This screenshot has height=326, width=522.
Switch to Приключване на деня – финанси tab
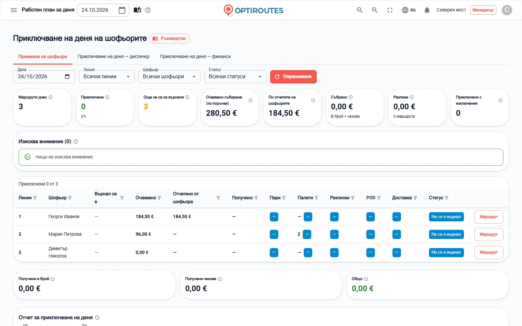(x=195, y=56)
